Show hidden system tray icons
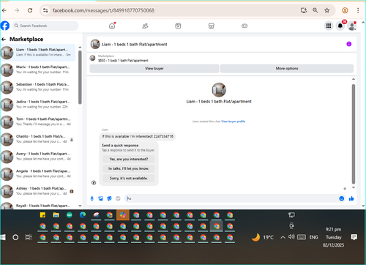The height and width of the screenshot is (265, 366). pyautogui.click(x=283, y=237)
